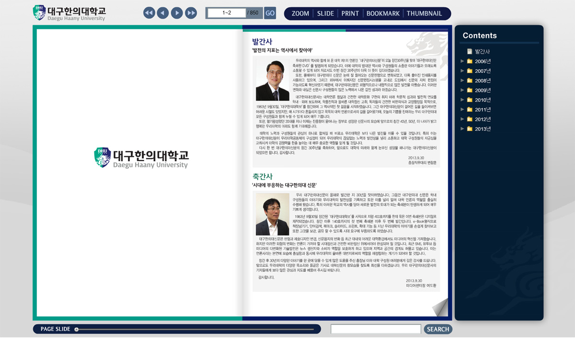
Task: Click the next page arrow
Action: (x=177, y=13)
